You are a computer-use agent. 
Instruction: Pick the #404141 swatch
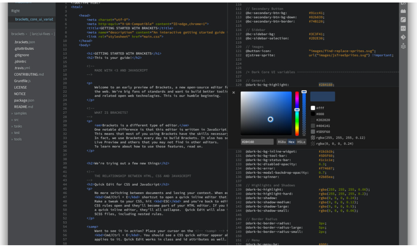point(313,126)
